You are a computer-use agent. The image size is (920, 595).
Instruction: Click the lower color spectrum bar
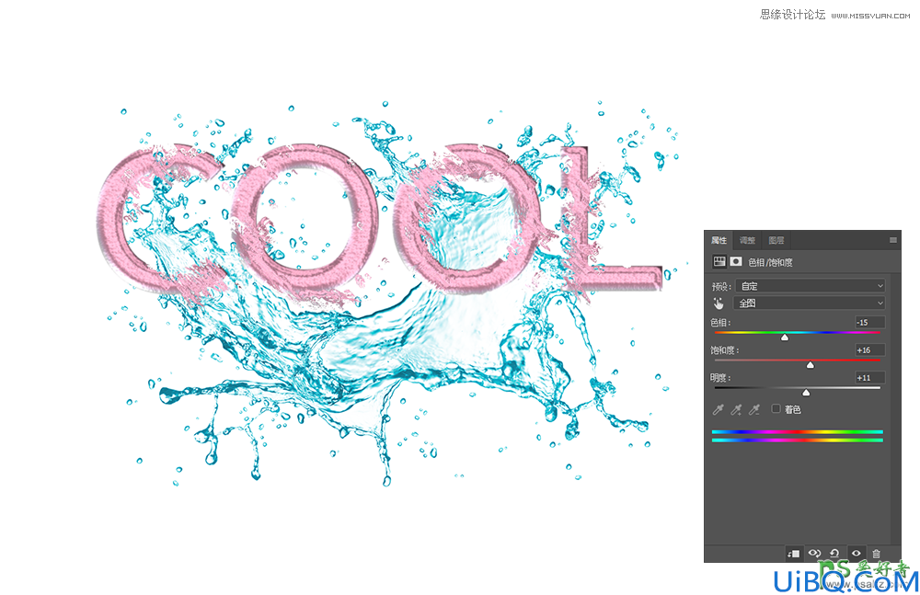(x=798, y=441)
